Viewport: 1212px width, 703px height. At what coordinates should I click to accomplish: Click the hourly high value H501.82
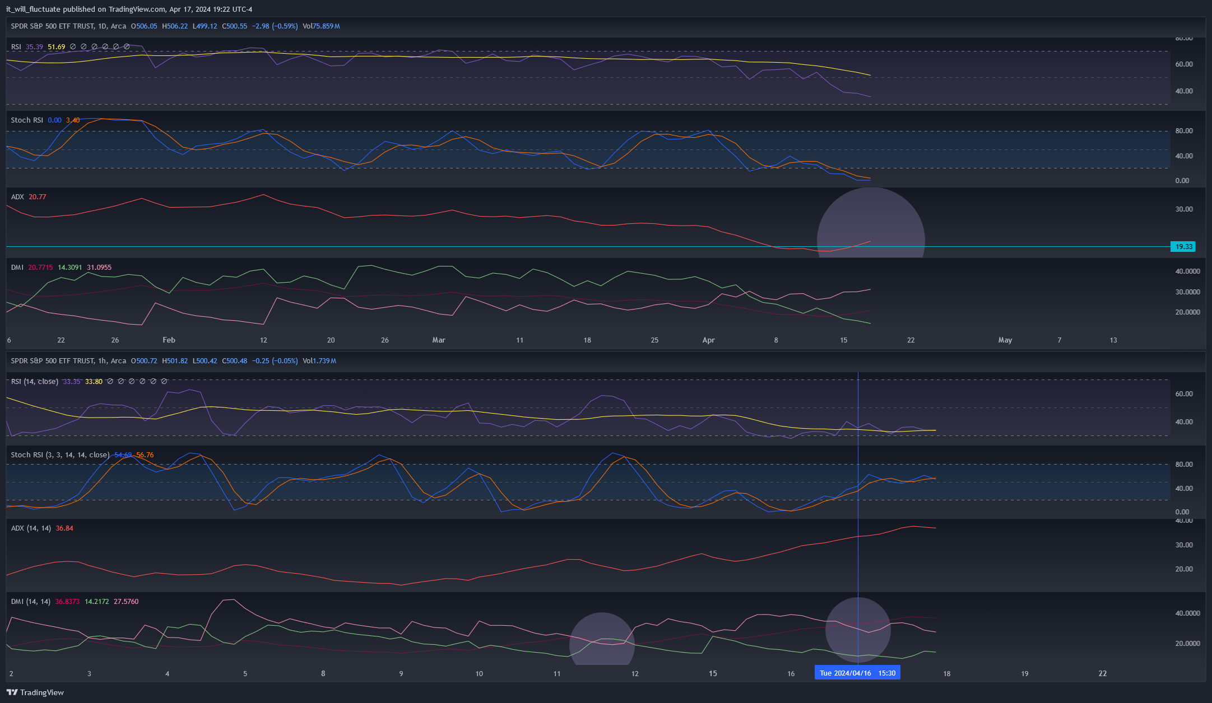(x=175, y=361)
